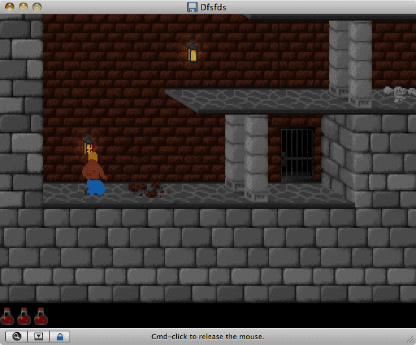Click the rubble debris pile on floor
This screenshot has width=416, height=345.
[148, 189]
